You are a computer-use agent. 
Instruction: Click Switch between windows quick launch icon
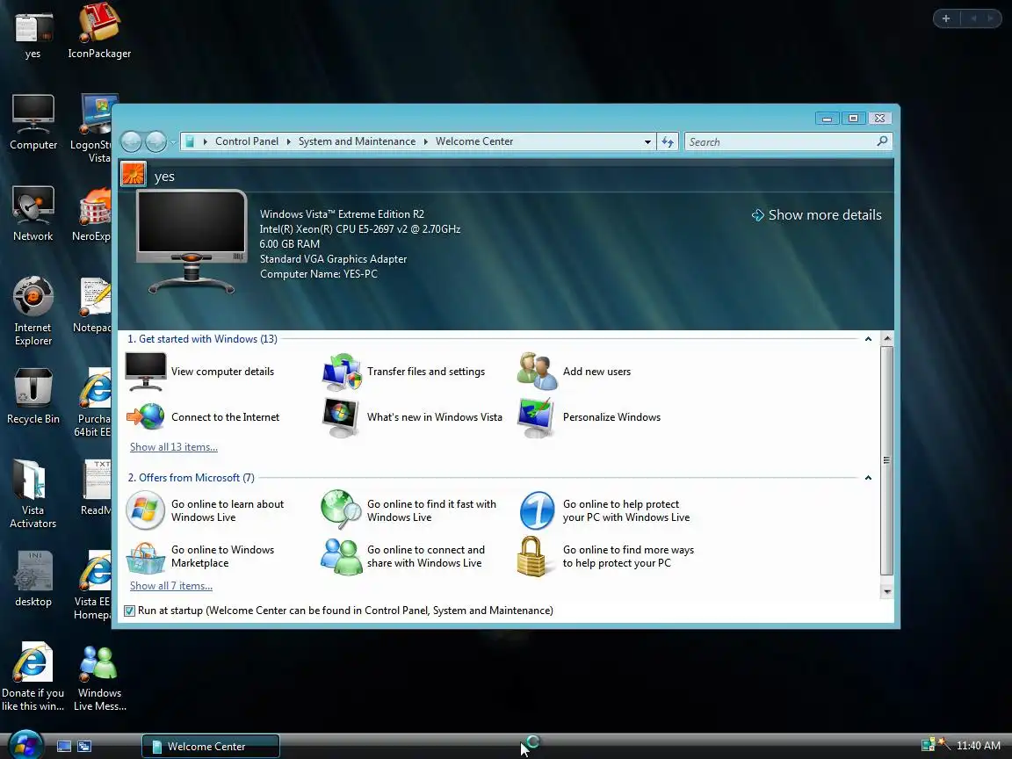[84, 746]
